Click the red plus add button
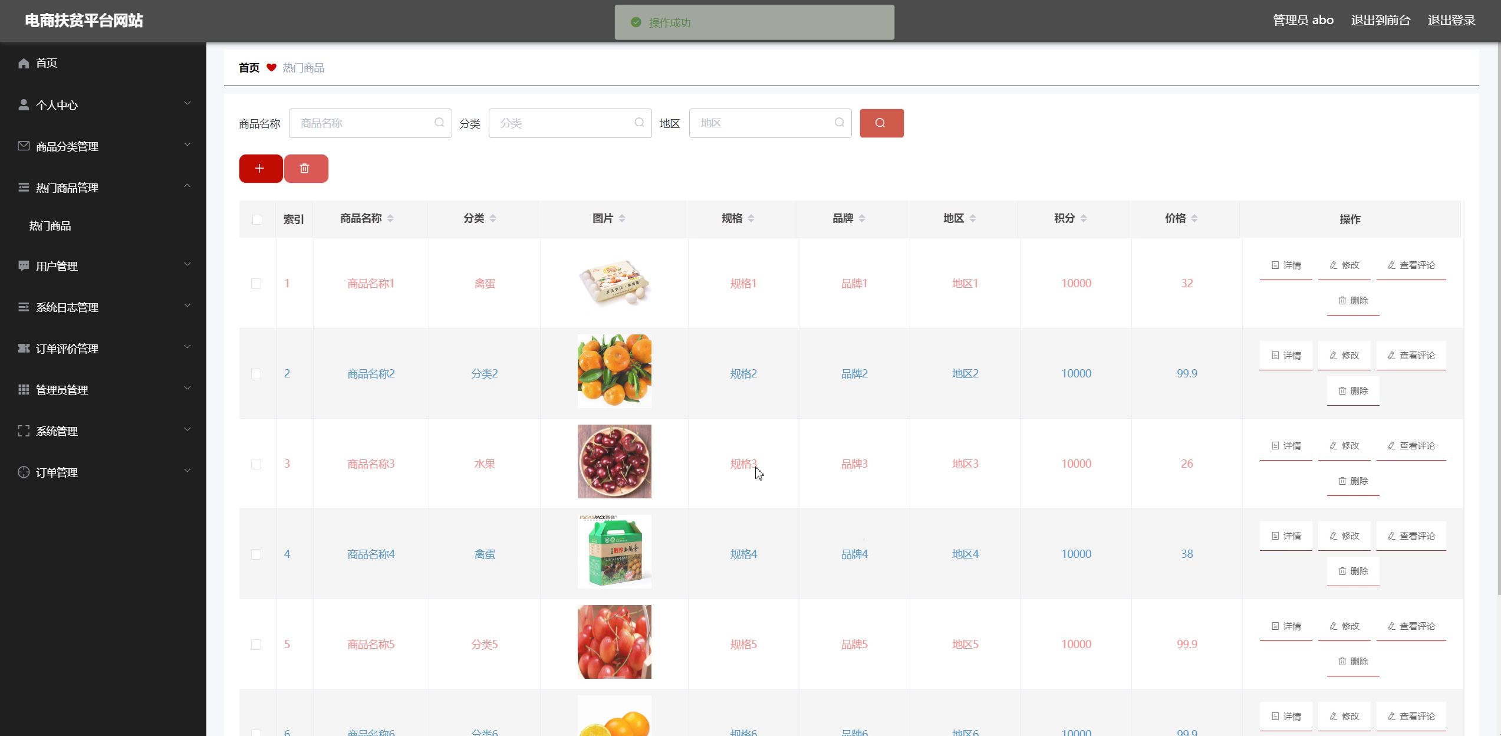1501x736 pixels. [x=261, y=169]
